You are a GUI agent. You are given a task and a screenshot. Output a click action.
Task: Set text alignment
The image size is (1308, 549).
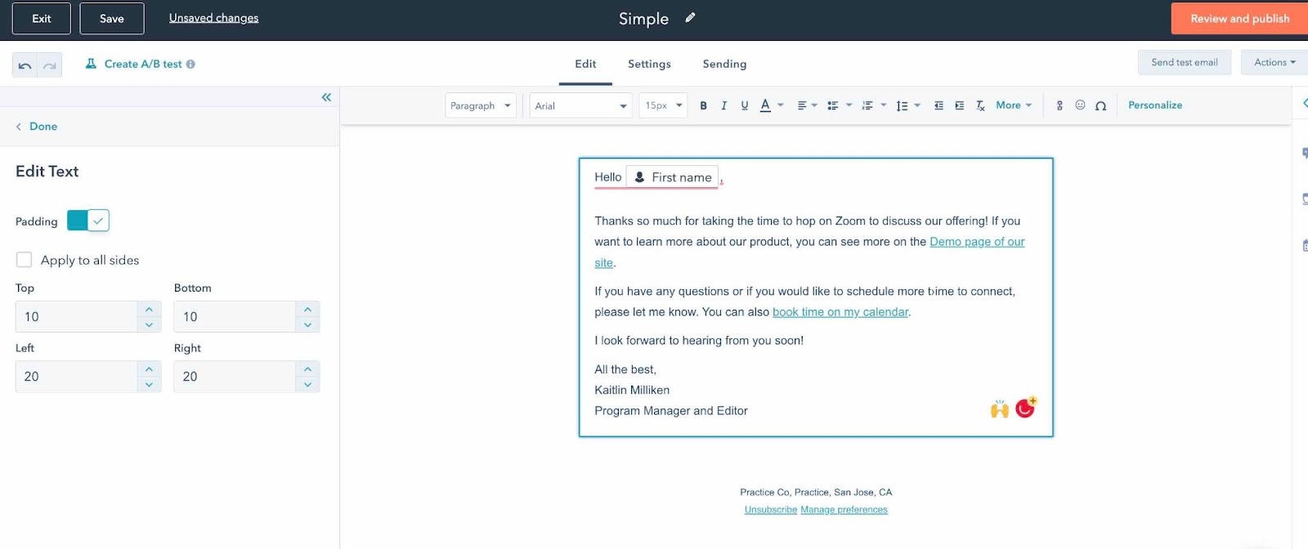click(x=802, y=105)
